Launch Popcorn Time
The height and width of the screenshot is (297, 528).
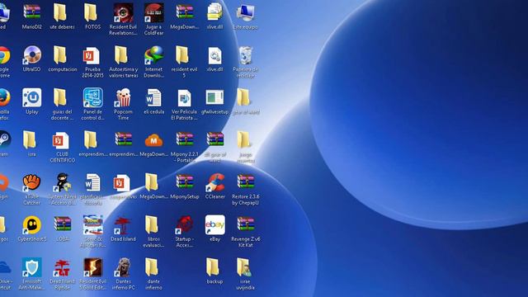pos(123,97)
